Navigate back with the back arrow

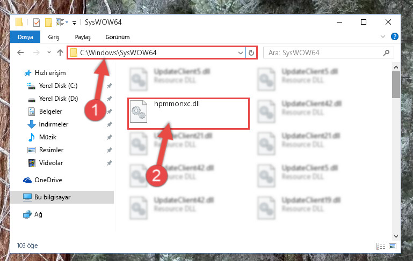(x=20, y=53)
